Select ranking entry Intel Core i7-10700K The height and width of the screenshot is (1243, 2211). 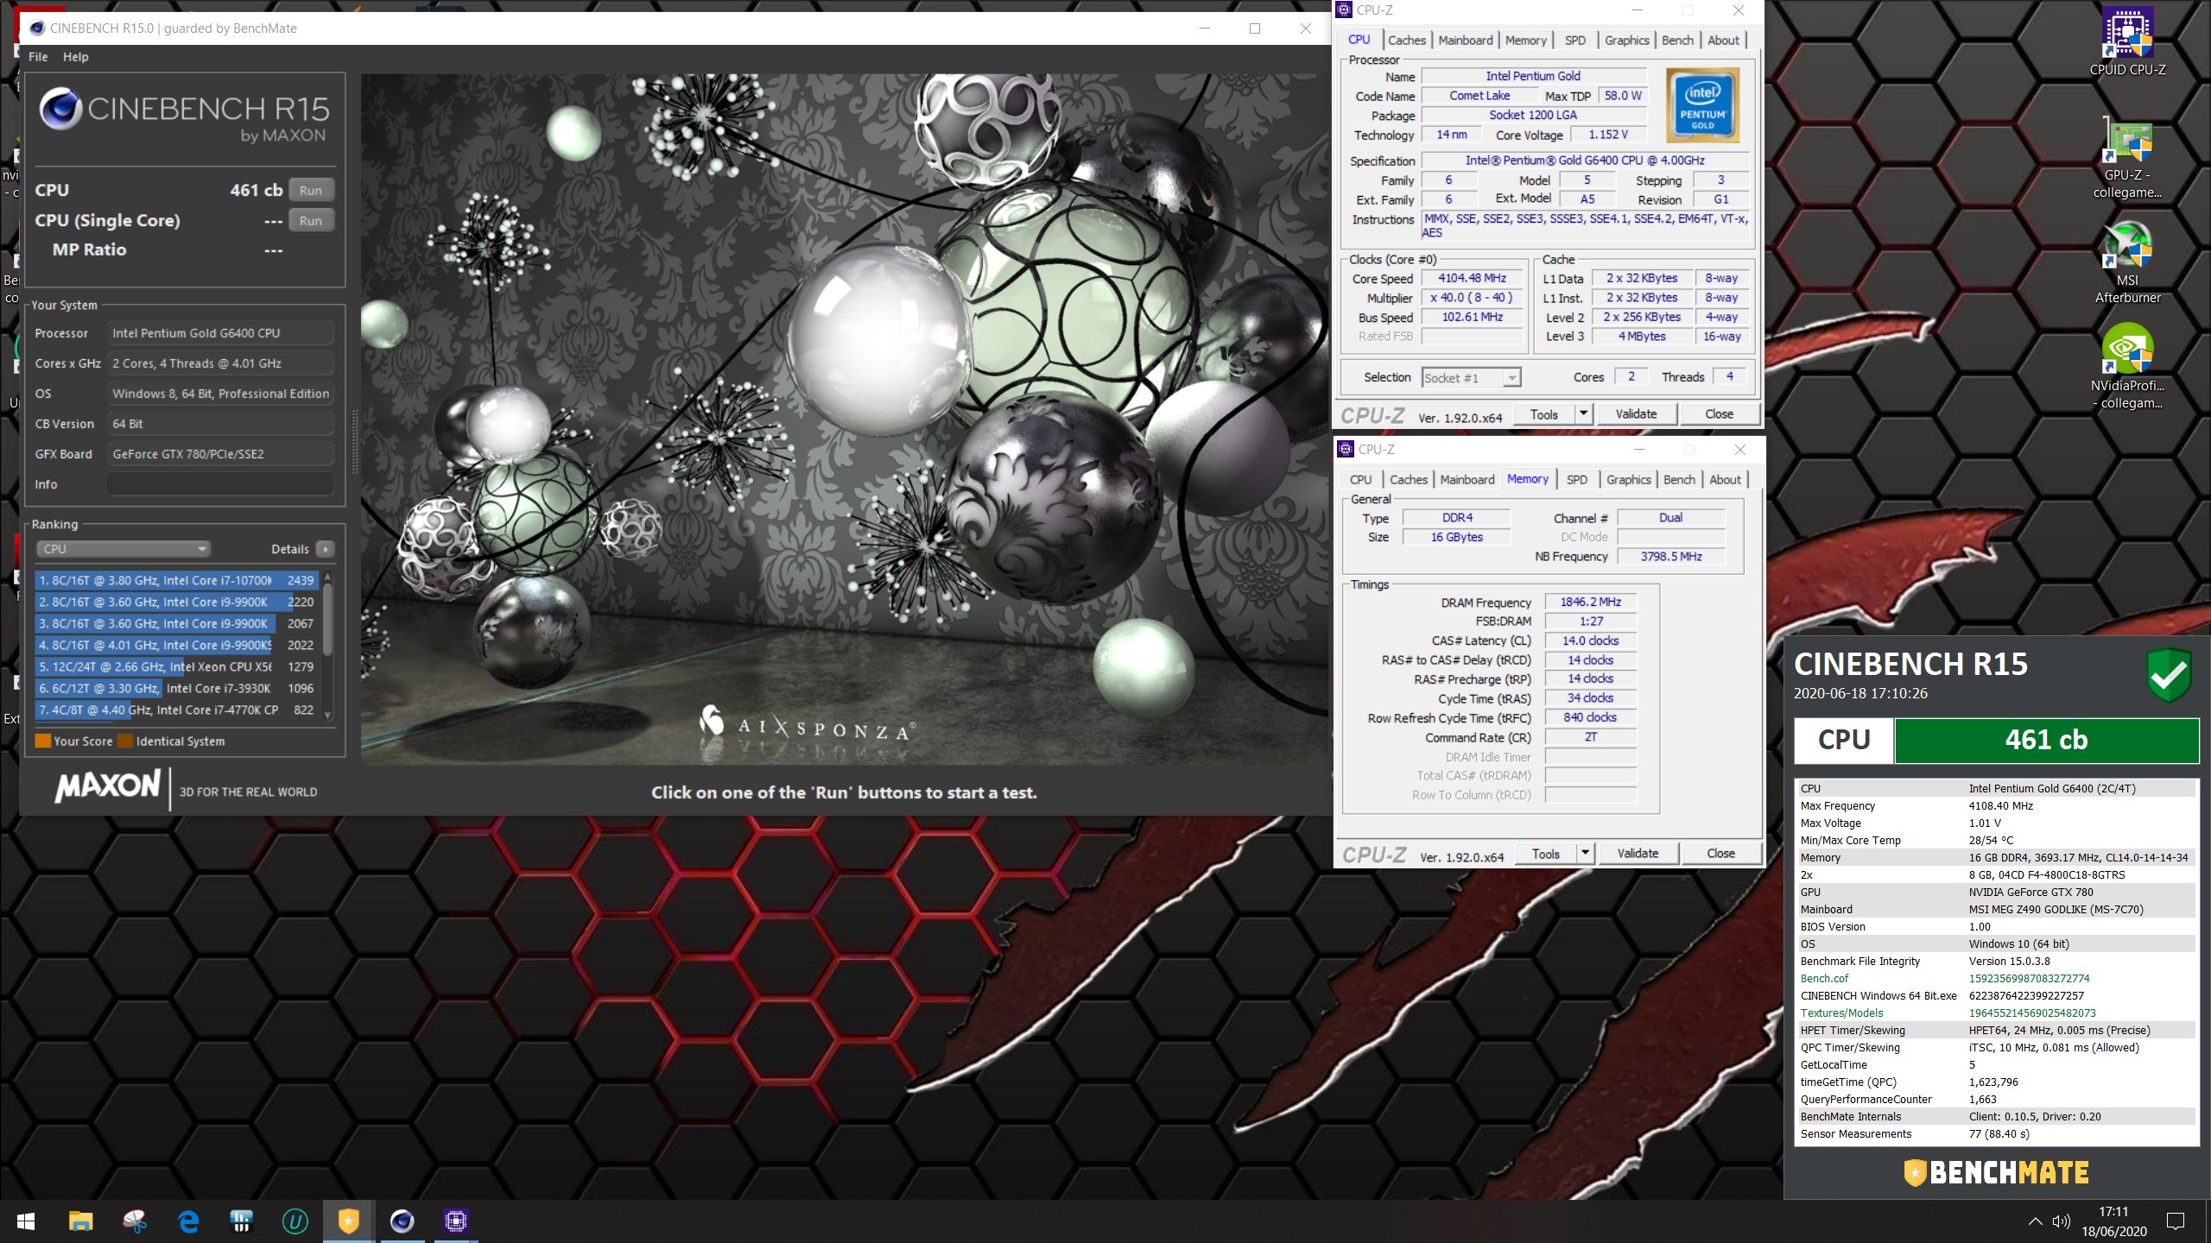[177, 581]
